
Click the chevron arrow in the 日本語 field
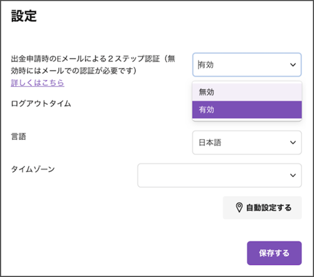[x=293, y=143]
